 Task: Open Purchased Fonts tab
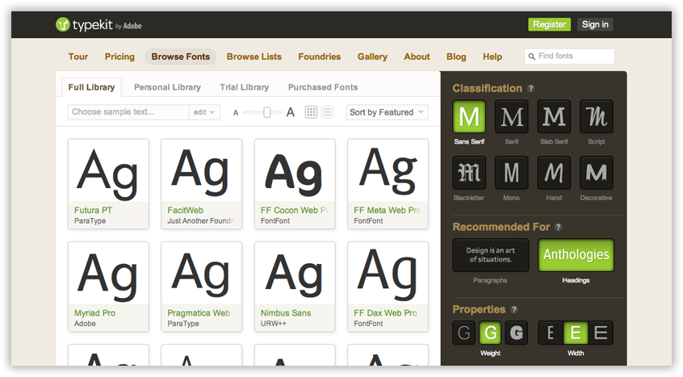tap(323, 87)
